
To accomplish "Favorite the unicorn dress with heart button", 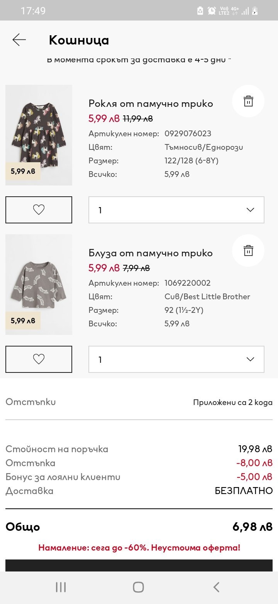I will [39, 210].
